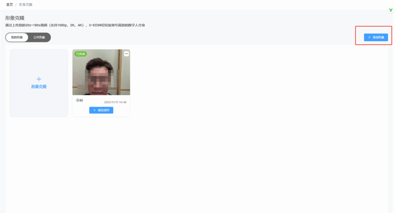Switch to the 我的形象 tab
Viewport: 395px width, 213px height.
17,37
